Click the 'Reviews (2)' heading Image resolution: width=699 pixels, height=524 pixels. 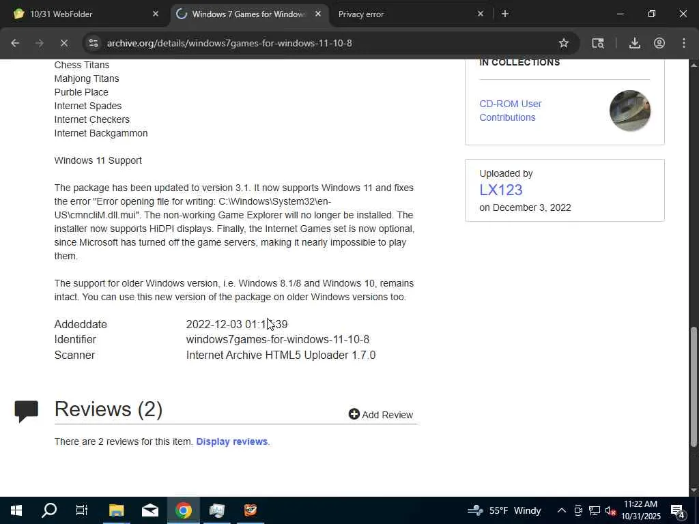click(x=109, y=409)
